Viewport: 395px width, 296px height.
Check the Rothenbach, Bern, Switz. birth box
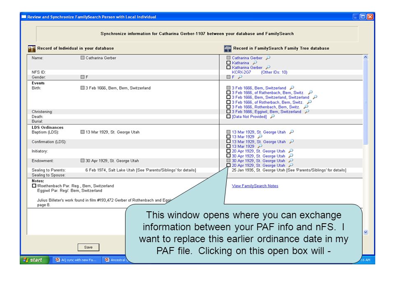(228, 107)
